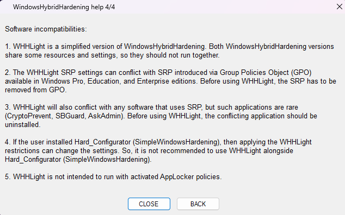Click the word CryptoPrevent in item 3

[x=29, y=116]
